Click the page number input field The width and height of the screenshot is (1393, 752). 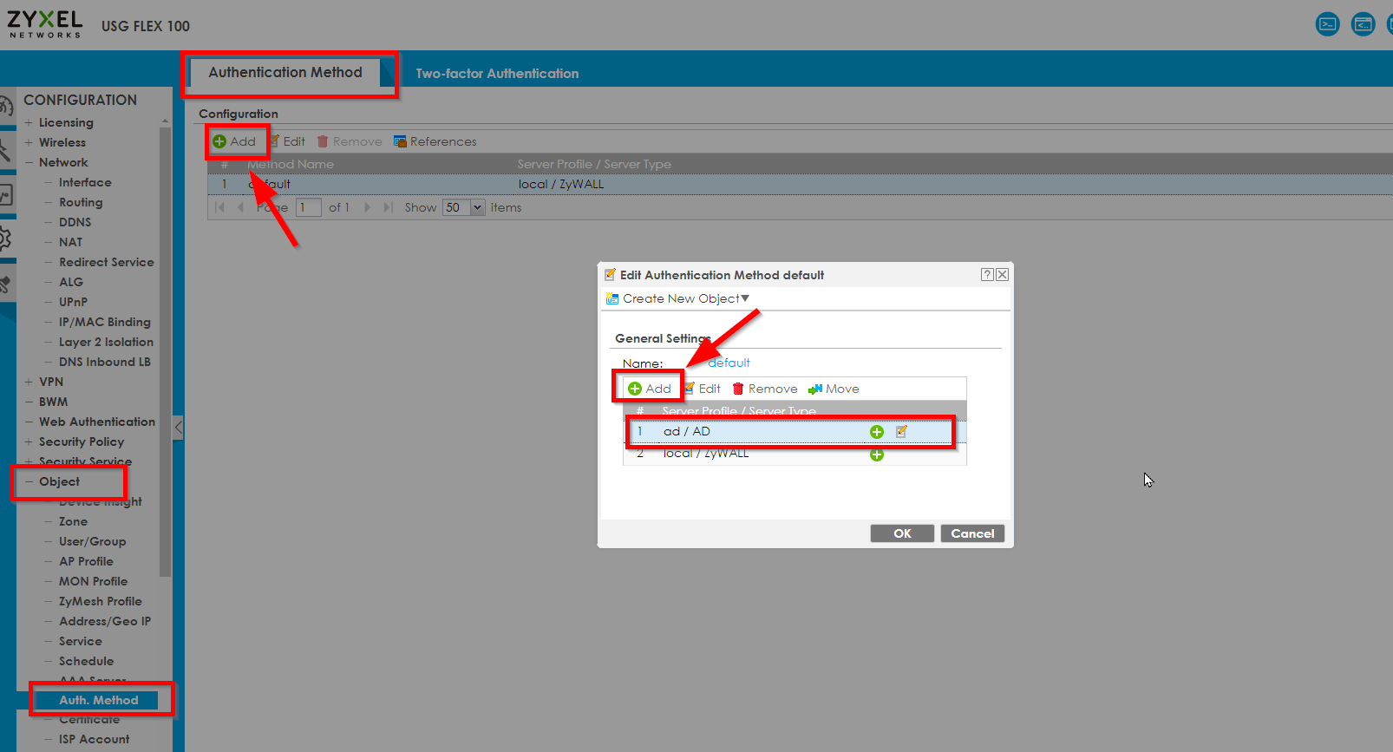(308, 207)
